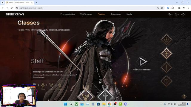Click the base-stage advancement icon

[35, 84]
